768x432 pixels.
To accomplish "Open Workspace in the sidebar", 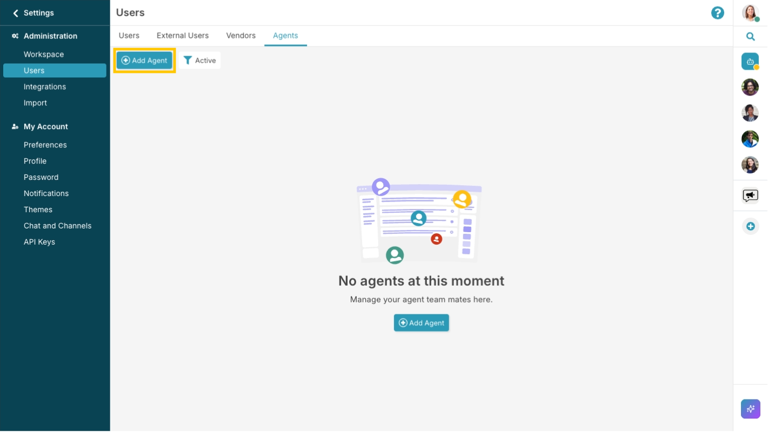I will 44,55.
